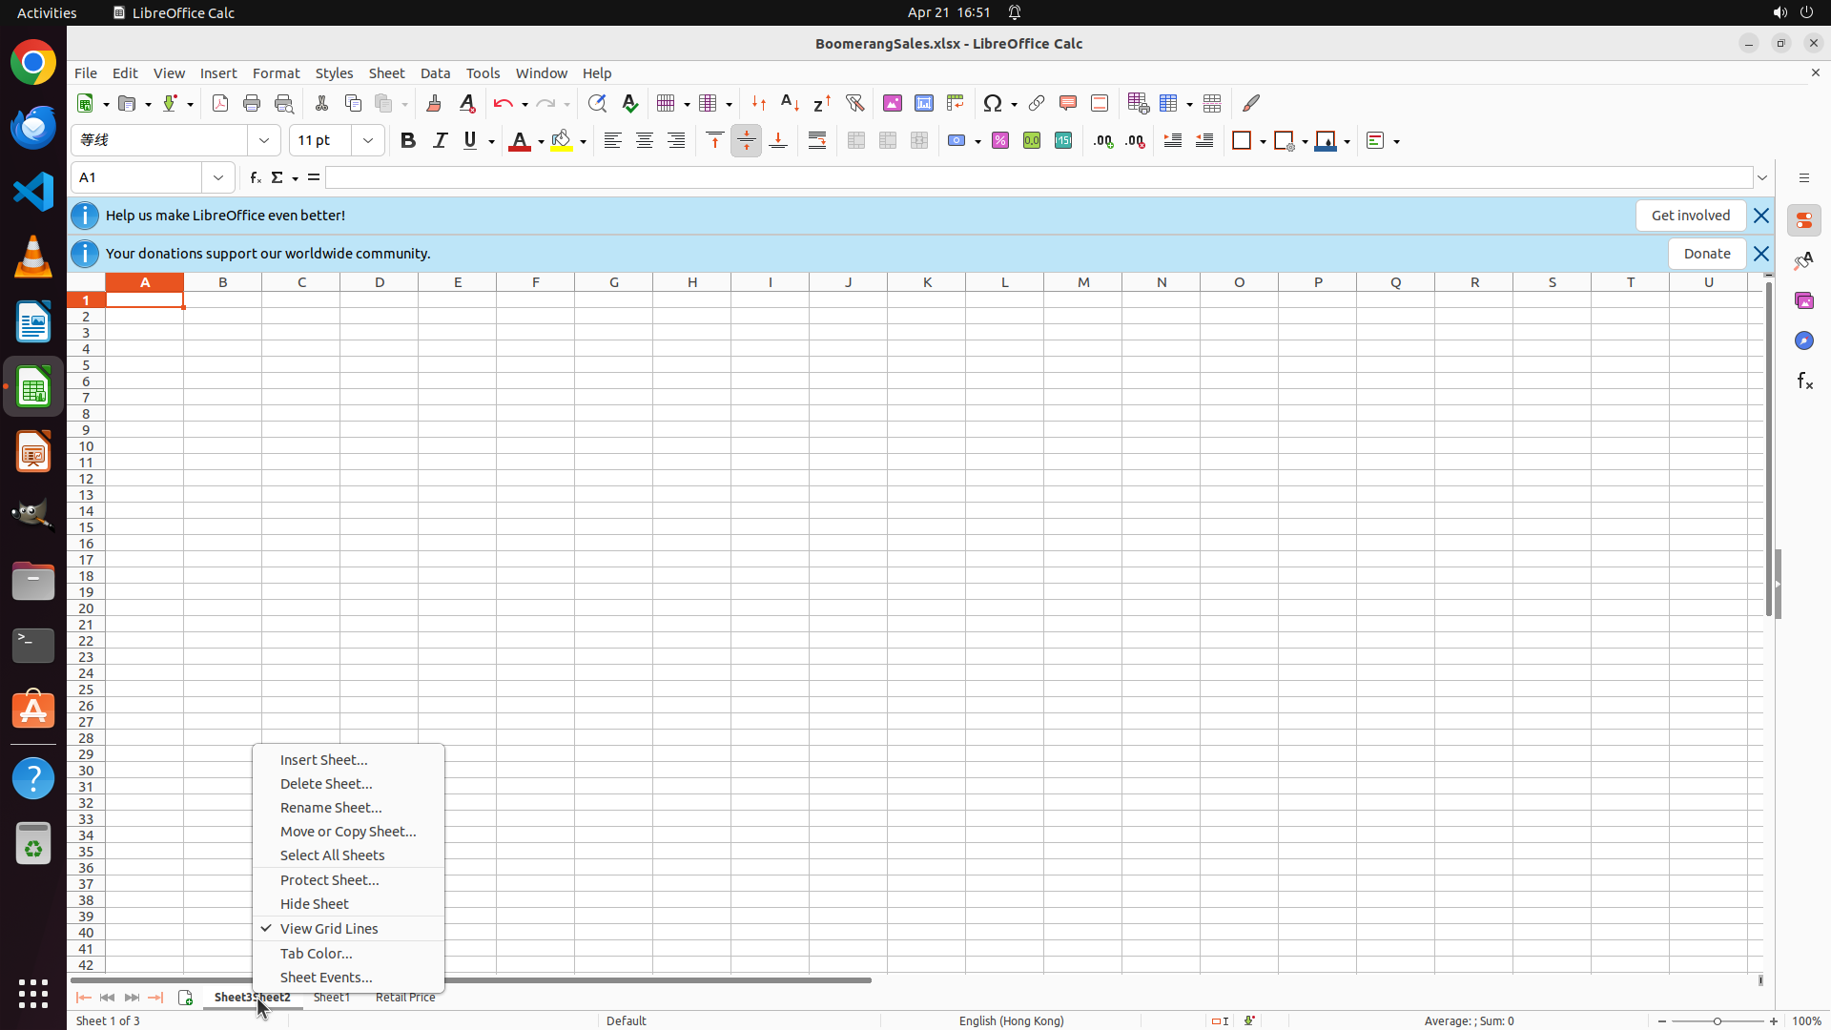The image size is (1831, 1030).
Task: Open the Find & Replace tool
Action: [x=597, y=103]
